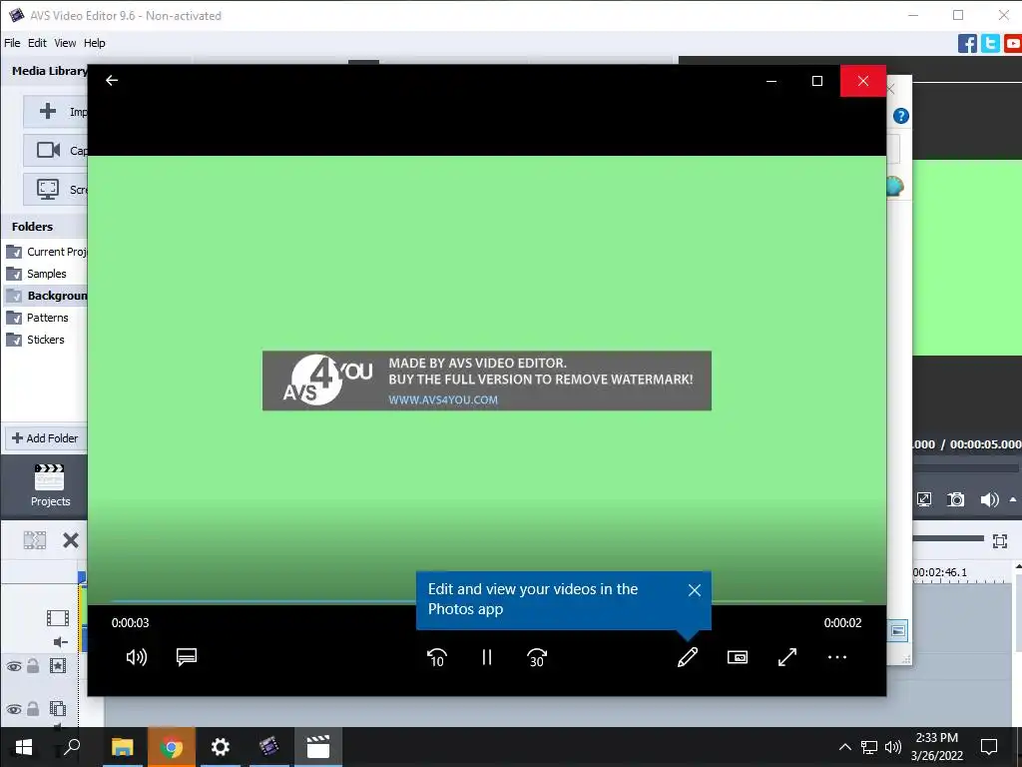
Task: Open the player's more options ellipsis
Action: coord(837,657)
